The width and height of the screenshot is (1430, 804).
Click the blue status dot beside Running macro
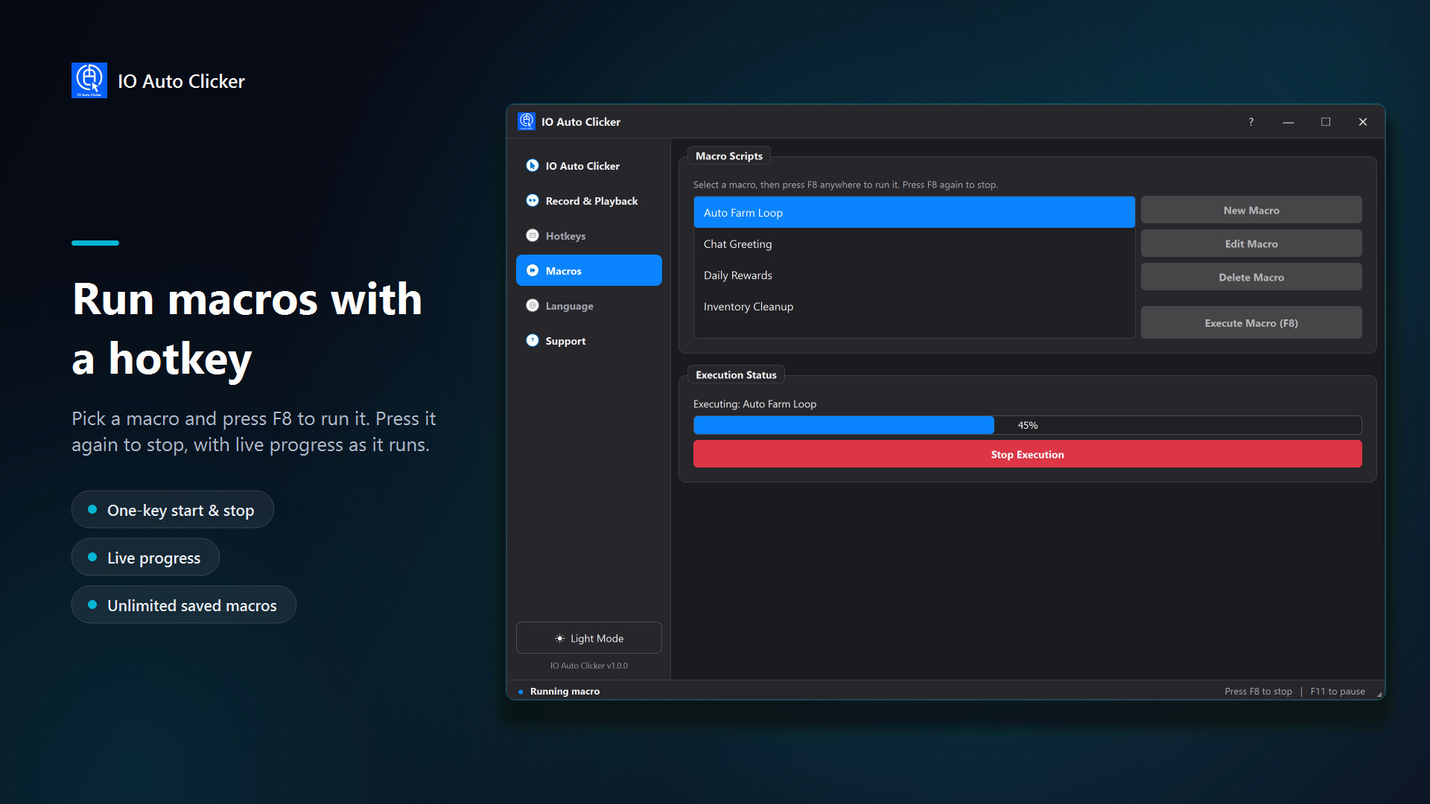coord(521,692)
